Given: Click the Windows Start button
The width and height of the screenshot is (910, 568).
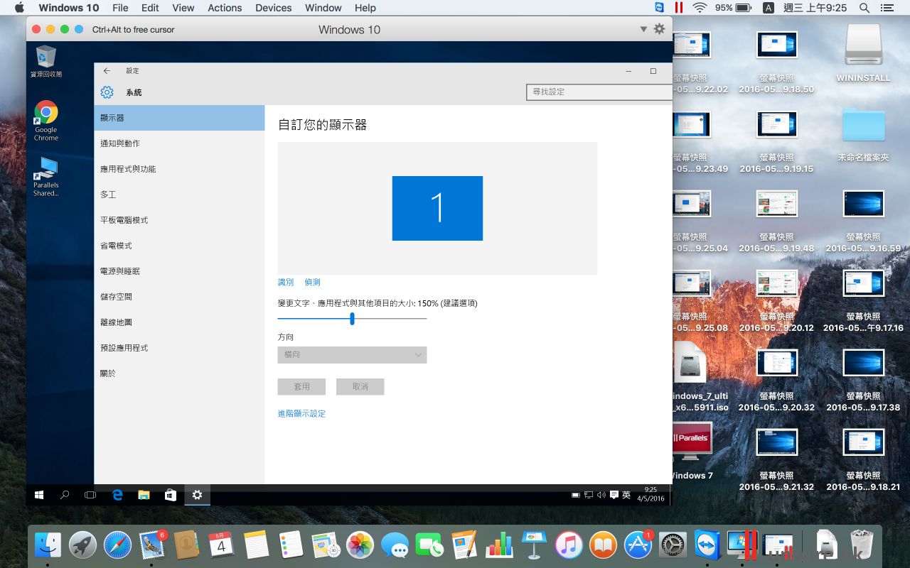Looking at the screenshot, I should [x=39, y=495].
